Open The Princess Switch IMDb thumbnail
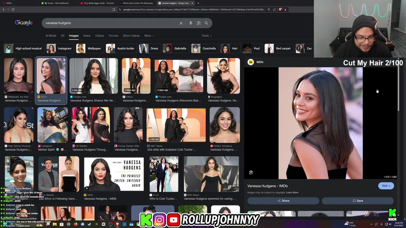406x228 pixels. click(114, 174)
